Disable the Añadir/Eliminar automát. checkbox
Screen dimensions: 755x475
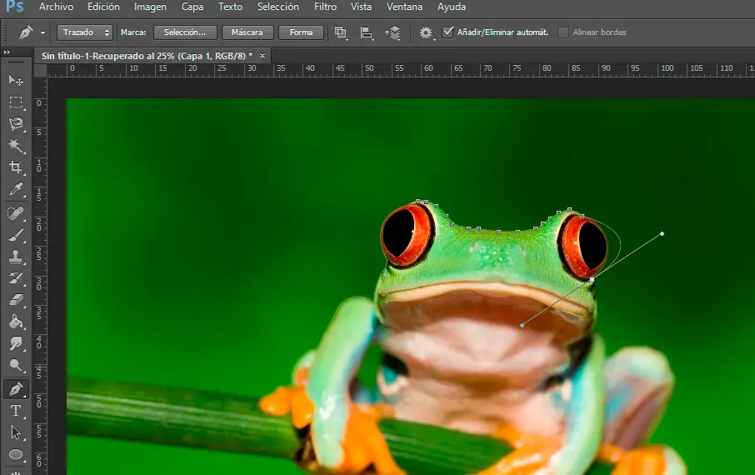pyautogui.click(x=448, y=32)
